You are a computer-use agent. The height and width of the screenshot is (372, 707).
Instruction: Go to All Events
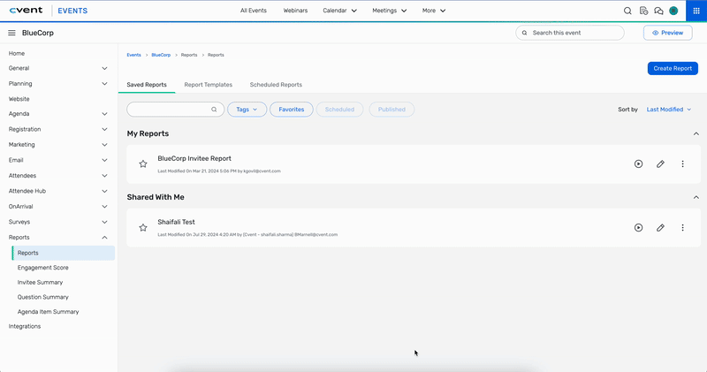pyautogui.click(x=254, y=11)
